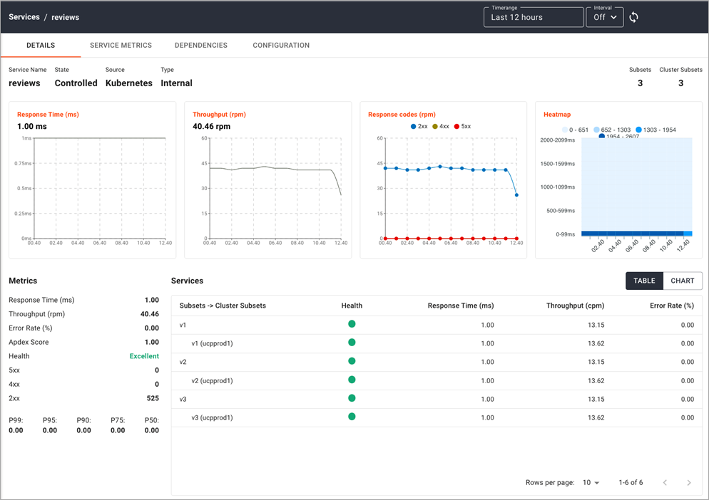Switch to the Service Metrics tab
Viewport: 709px width, 500px height.
coord(121,46)
